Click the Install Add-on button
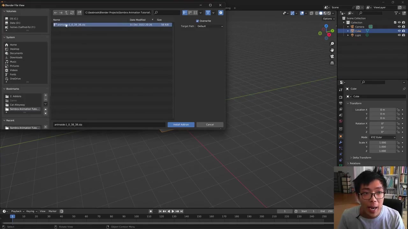Image resolution: width=408 pixels, height=229 pixels. (181, 125)
